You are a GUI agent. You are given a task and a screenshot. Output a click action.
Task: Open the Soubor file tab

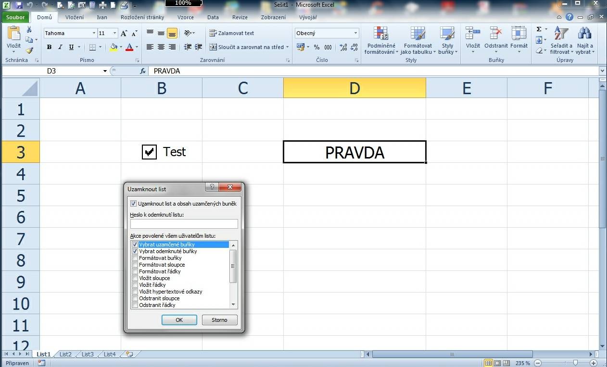coord(15,17)
